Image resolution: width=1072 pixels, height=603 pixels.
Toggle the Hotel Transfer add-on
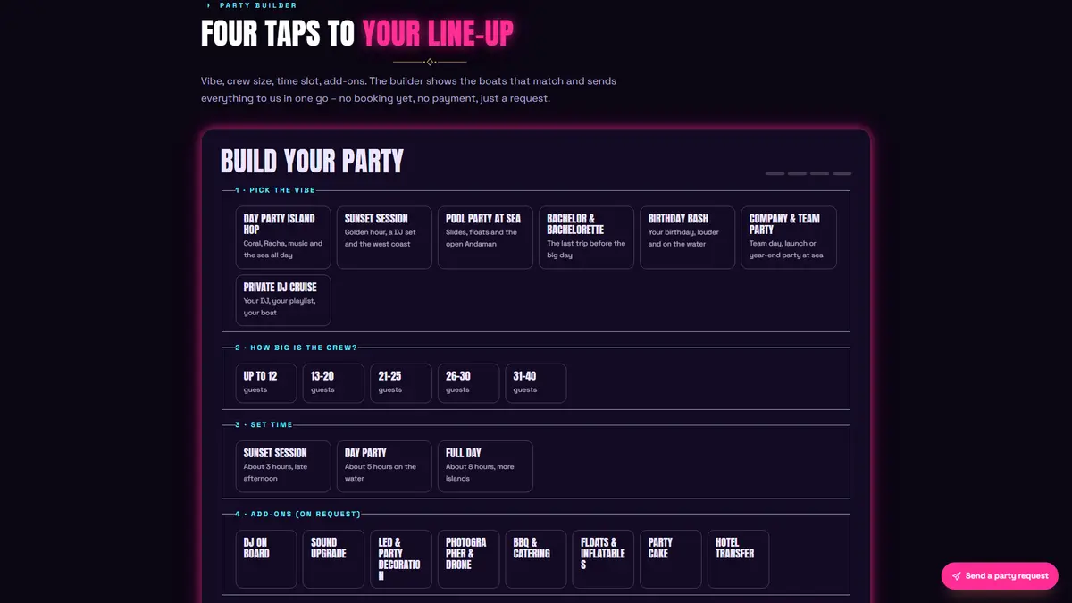(x=739, y=559)
